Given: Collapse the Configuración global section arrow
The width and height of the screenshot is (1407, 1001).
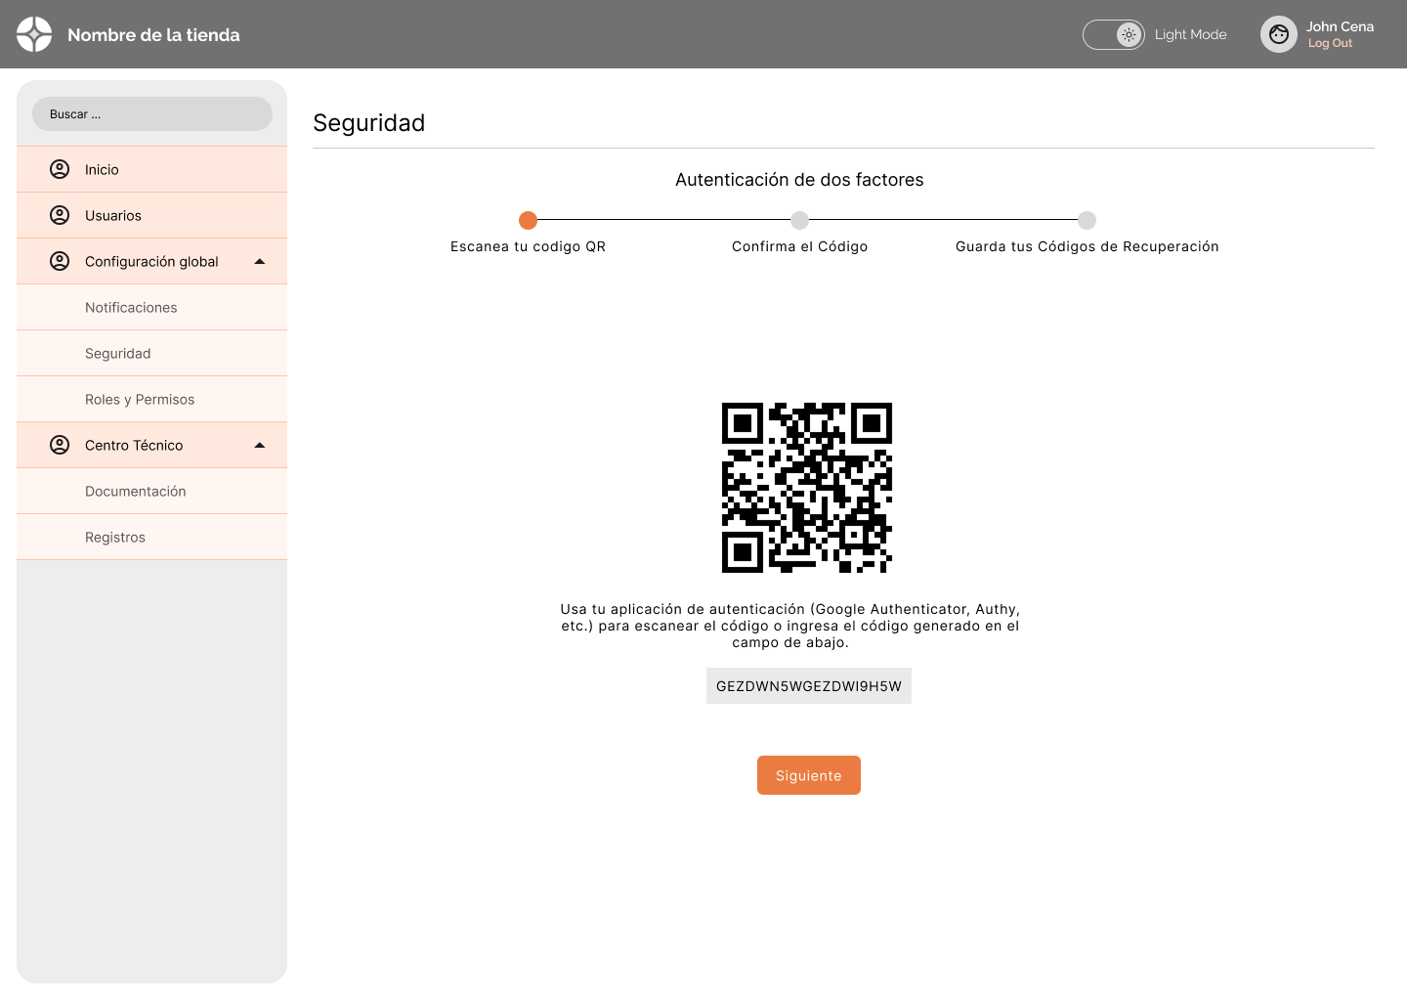Looking at the screenshot, I should (x=260, y=261).
